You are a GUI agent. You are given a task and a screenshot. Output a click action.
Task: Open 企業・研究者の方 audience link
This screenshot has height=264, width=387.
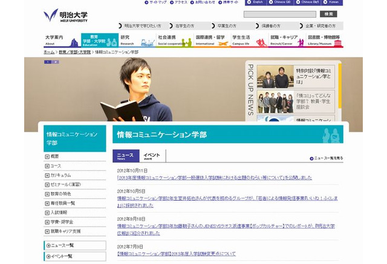click(318, 26)
